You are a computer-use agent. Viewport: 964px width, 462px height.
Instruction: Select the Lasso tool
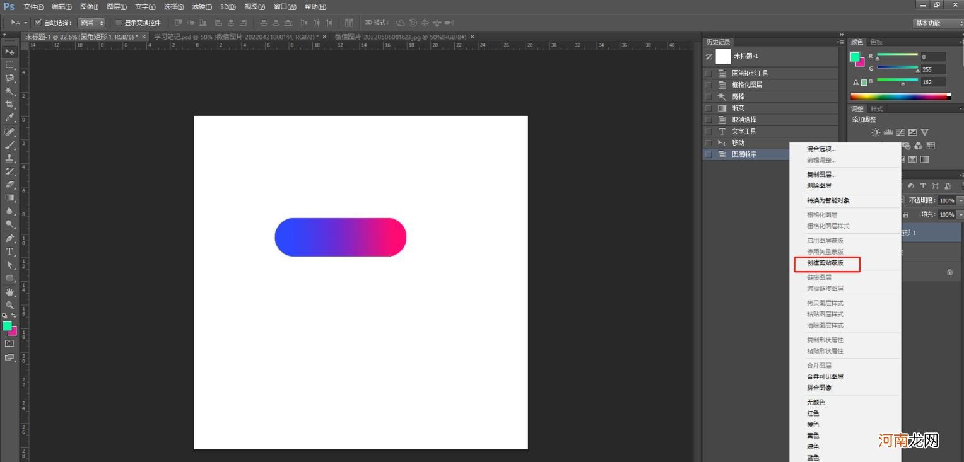coord(9,78)
